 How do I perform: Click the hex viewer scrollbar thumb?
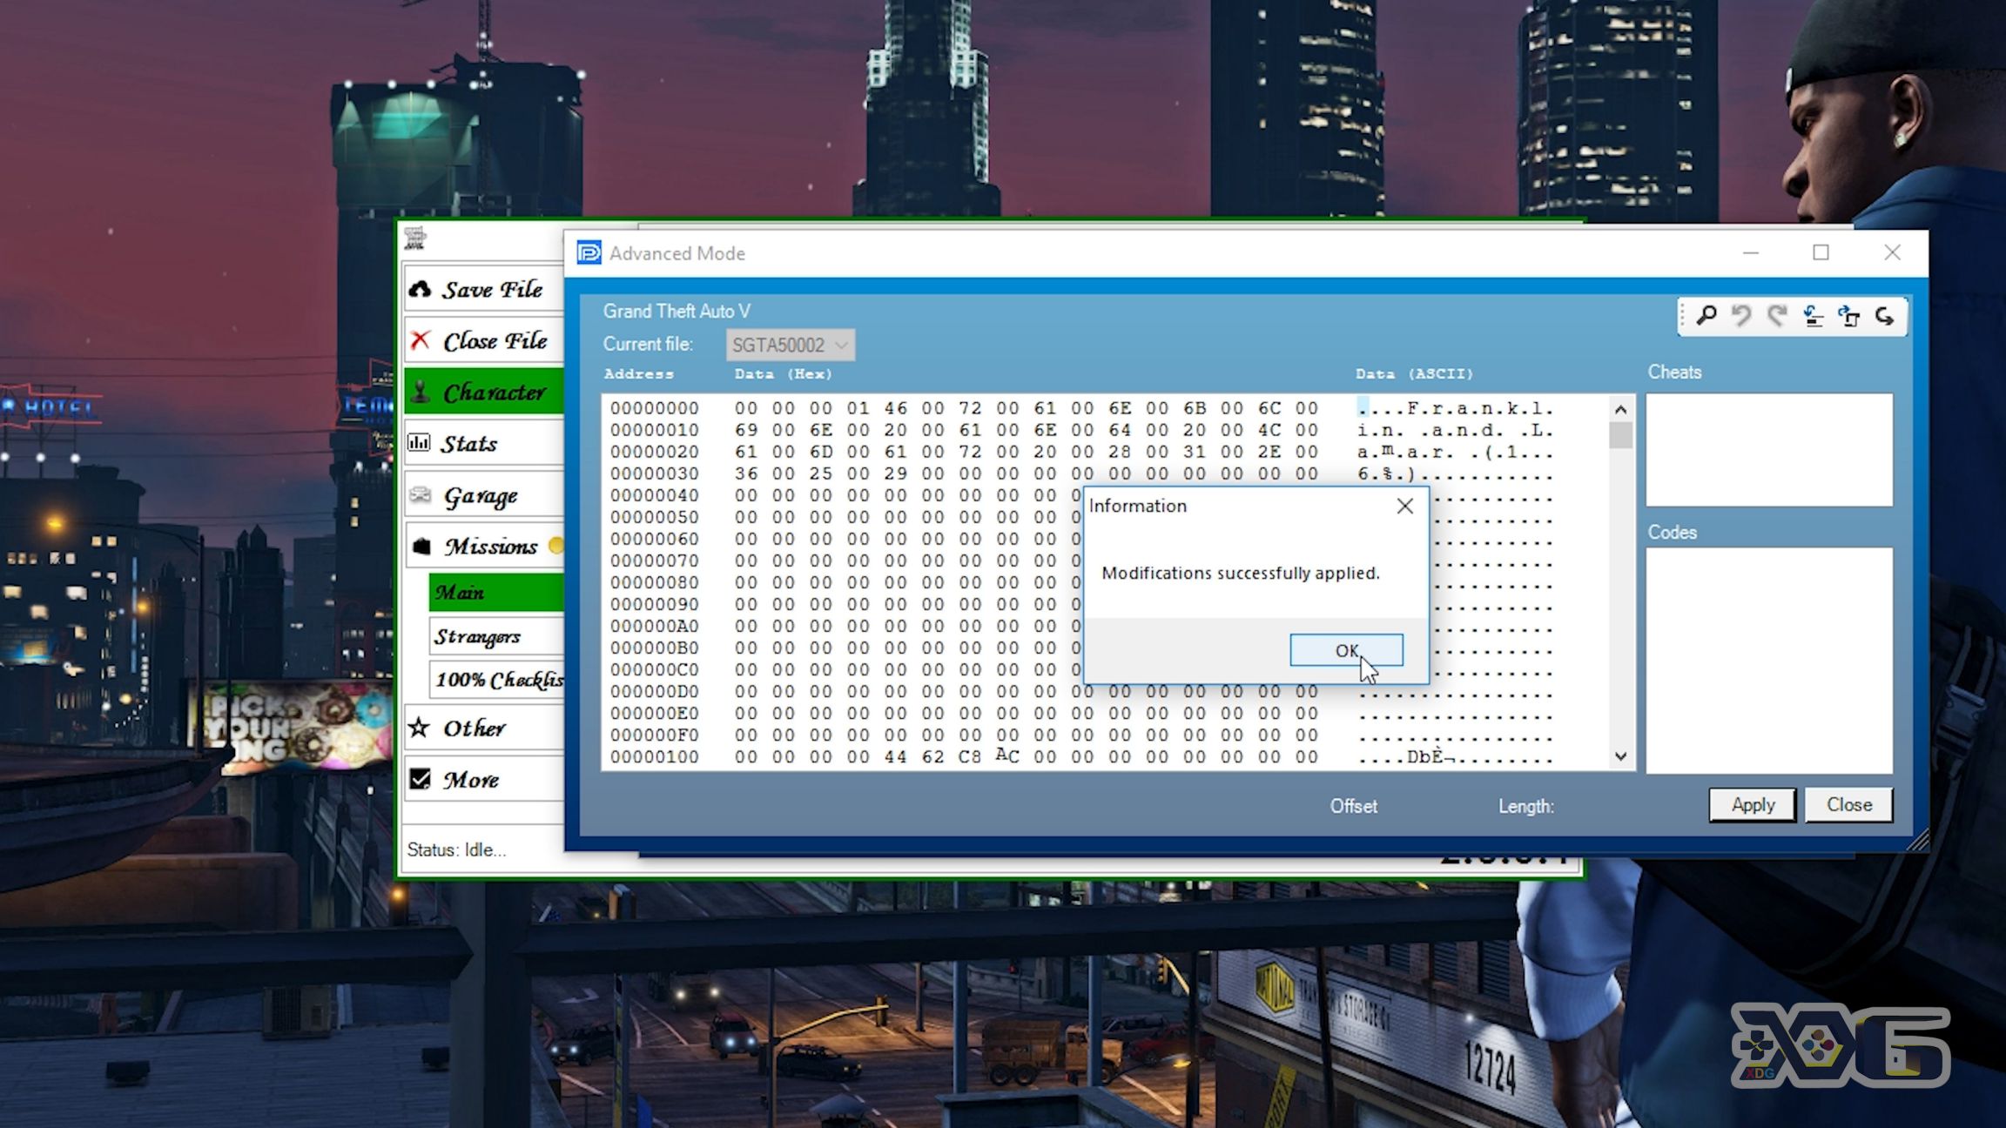(x=1620, y=435)
